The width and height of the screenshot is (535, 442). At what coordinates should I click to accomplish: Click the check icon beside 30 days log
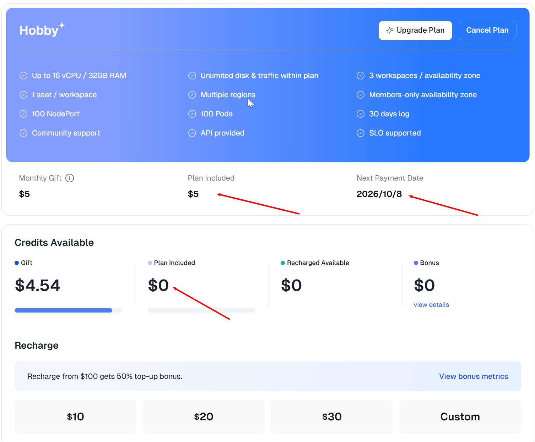[361, 114]
